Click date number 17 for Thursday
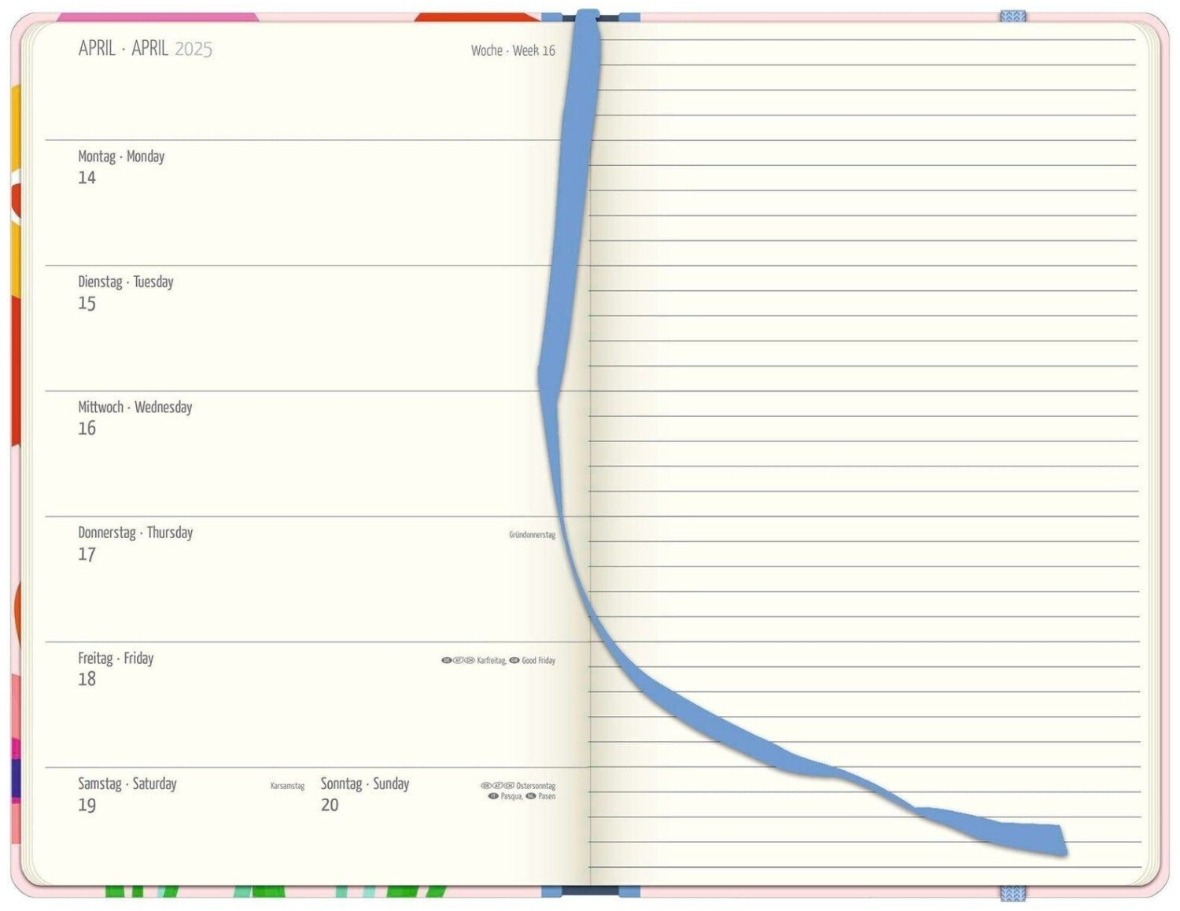 [x=87, y=555]
